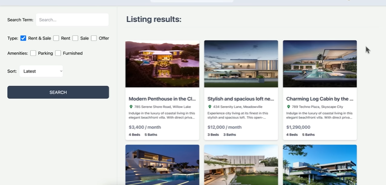This screenshot has height=185, width=386.
Task: Open Modern Penthouse listing title
Action: tap(162, 99)
